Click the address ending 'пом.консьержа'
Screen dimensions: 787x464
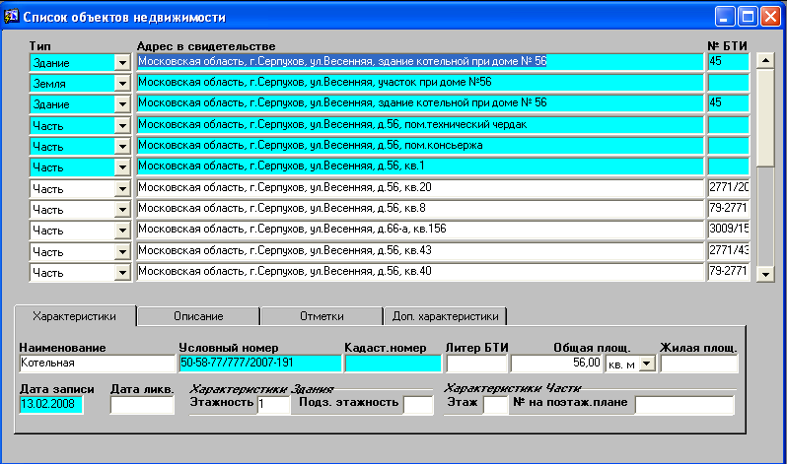(x=420, y=146)
